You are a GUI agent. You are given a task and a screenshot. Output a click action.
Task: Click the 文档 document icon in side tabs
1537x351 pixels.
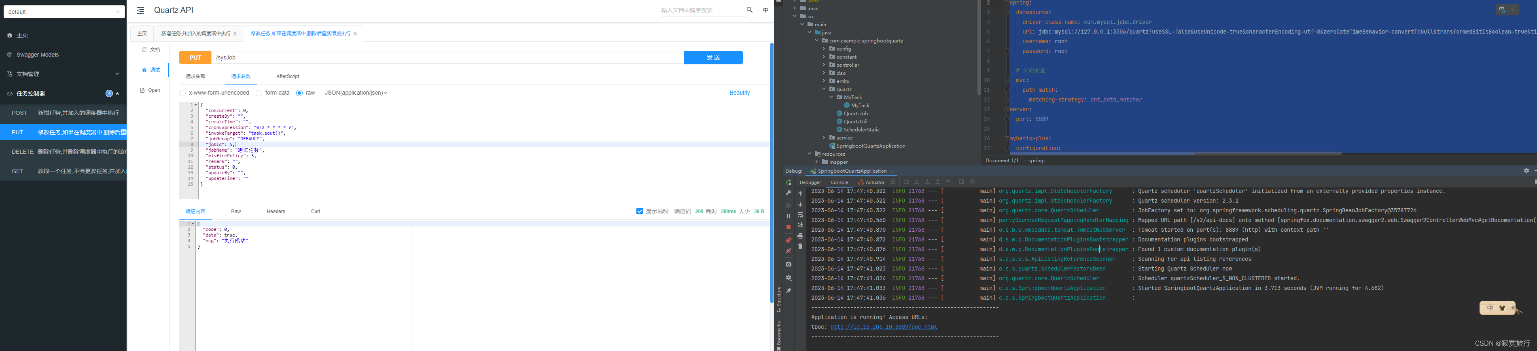pyautogui.click(x=144, y=50)
